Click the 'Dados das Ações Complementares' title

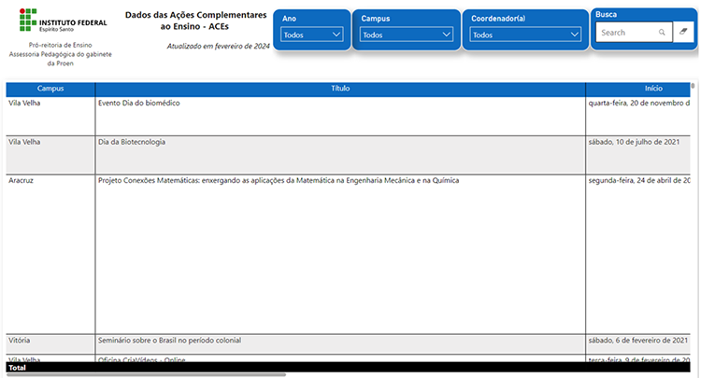(x=195, y=21)
